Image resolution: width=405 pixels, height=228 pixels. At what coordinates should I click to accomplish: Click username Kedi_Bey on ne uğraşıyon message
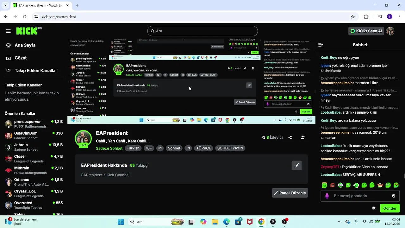pyautogui.click(x=328, y=58)
